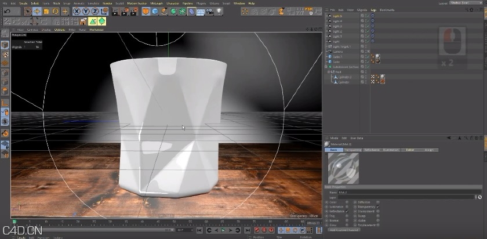This screenshot has height=239, width=487.
Task: Open the viewport Options menu
Action: click(60, 30)
